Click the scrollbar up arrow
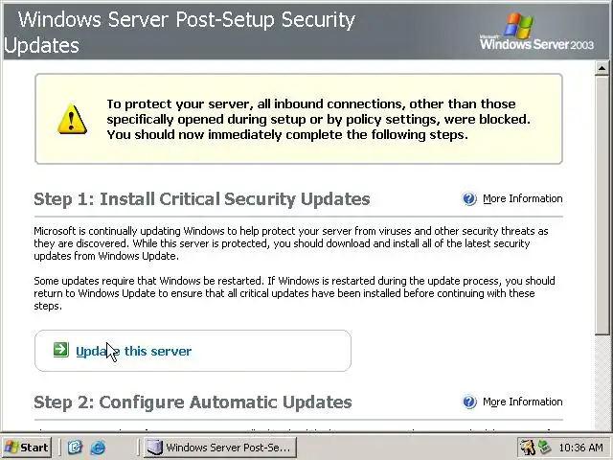Image resolution: width=613 pixels, height=460 pixels. (602, 69)
